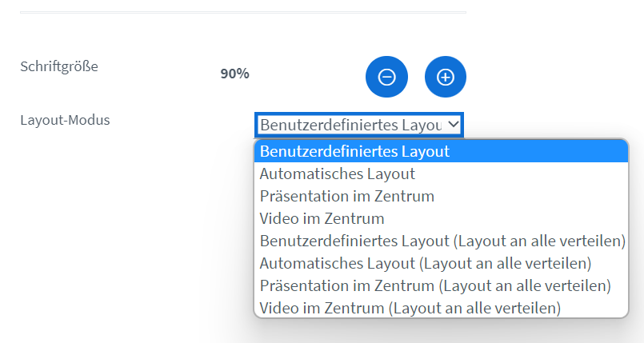The width and height of the screenshot is (644, 343).
Task: Click the 90% font size value
Action: click(234, 74)
